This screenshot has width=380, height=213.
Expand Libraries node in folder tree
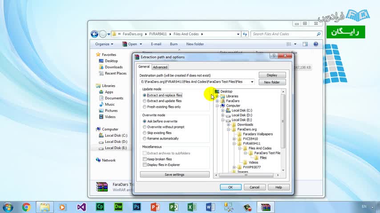coord(217,96)
